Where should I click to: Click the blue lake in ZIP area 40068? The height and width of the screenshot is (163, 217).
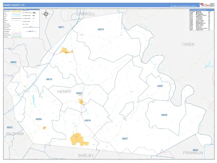(x=34, y=101)
